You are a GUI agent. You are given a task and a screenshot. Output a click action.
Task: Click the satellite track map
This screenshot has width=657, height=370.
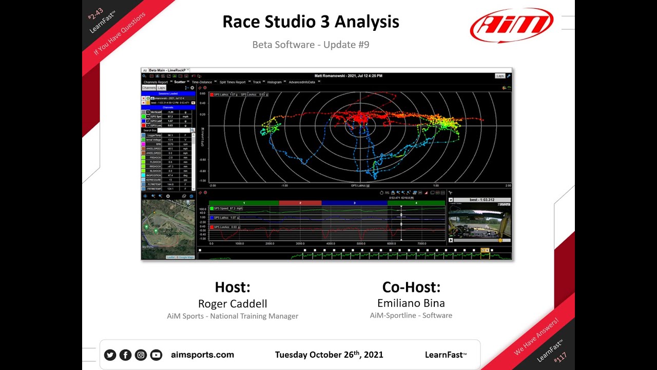[168, 229]
